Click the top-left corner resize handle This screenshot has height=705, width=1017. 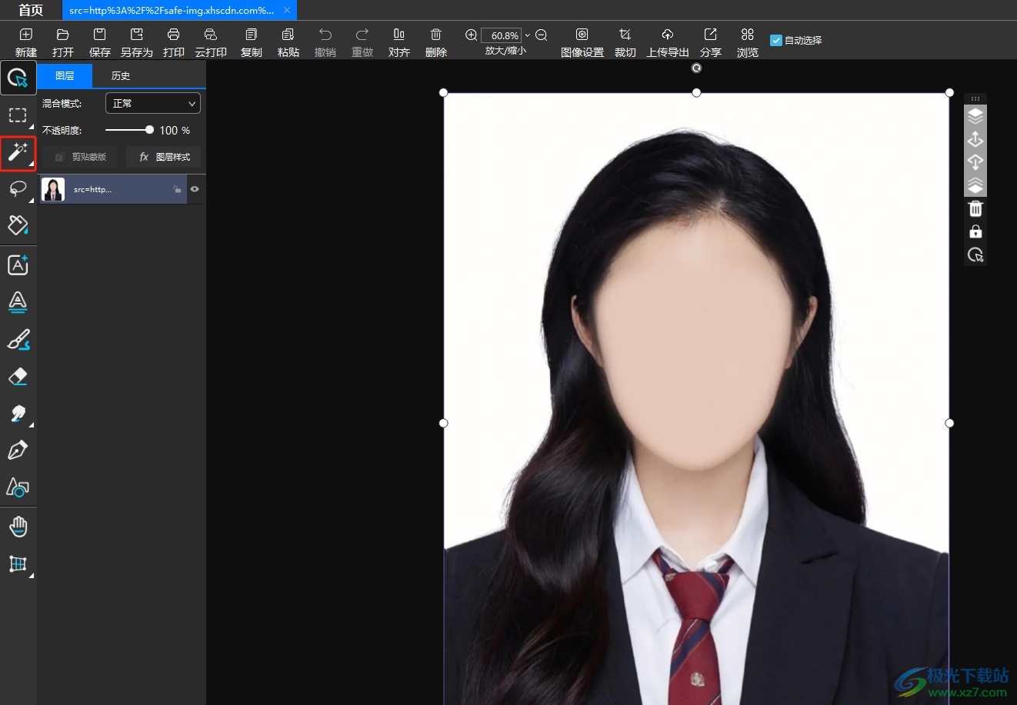click(x=443, y=92)
